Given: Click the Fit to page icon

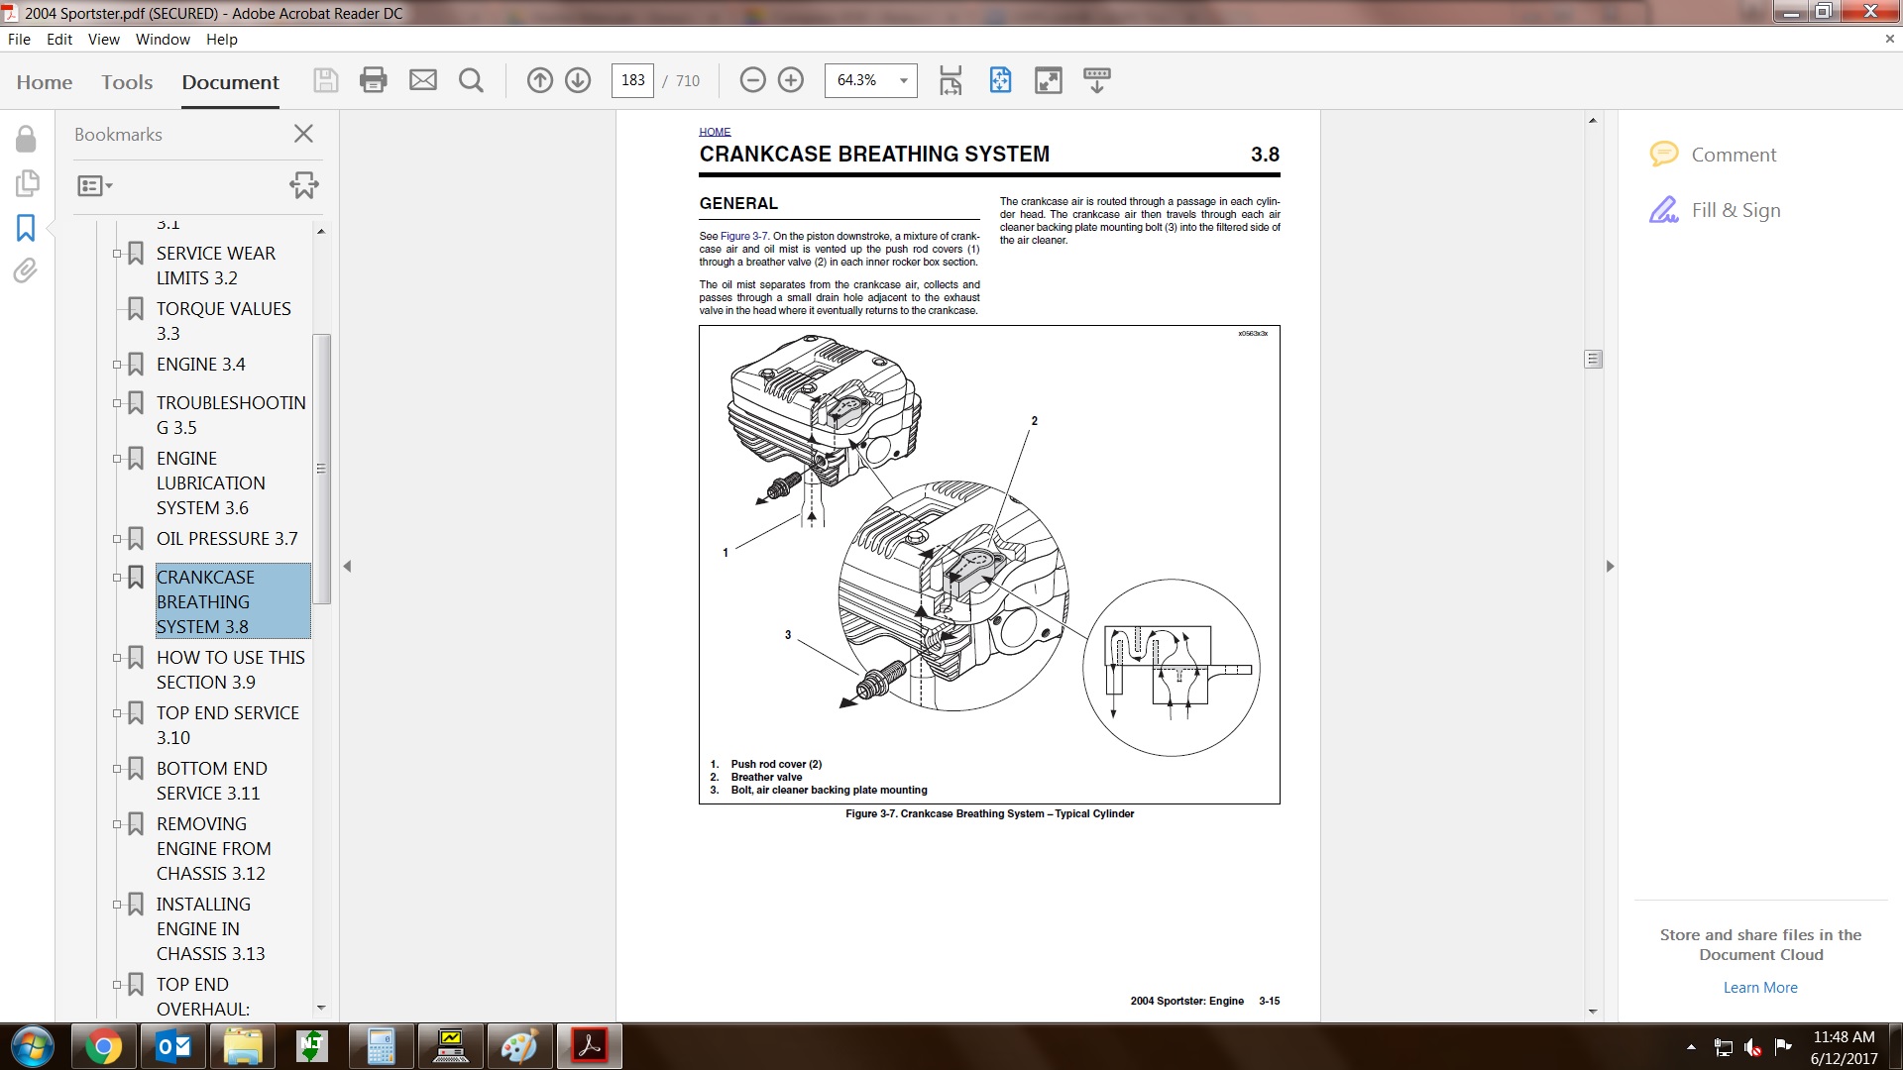Looking at the screenshot, I should [x=1000, y=80].
